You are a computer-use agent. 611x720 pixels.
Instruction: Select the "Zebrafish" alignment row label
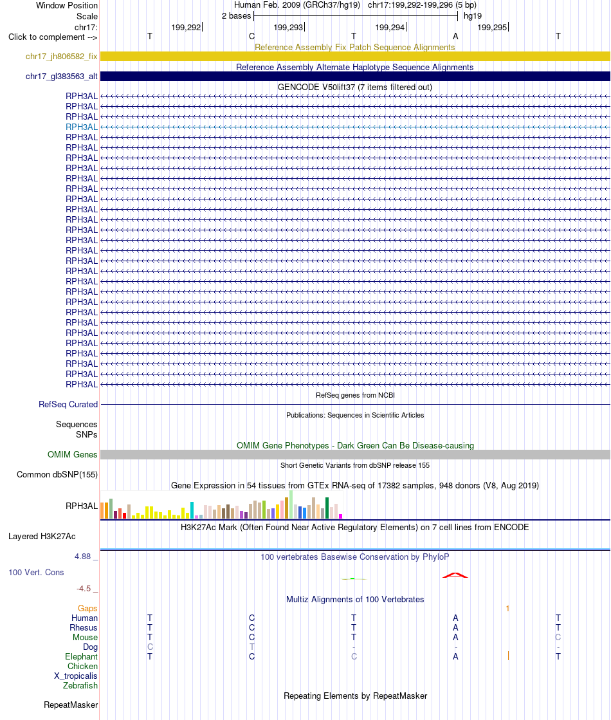pyautogui.click(x=80, y=685)
